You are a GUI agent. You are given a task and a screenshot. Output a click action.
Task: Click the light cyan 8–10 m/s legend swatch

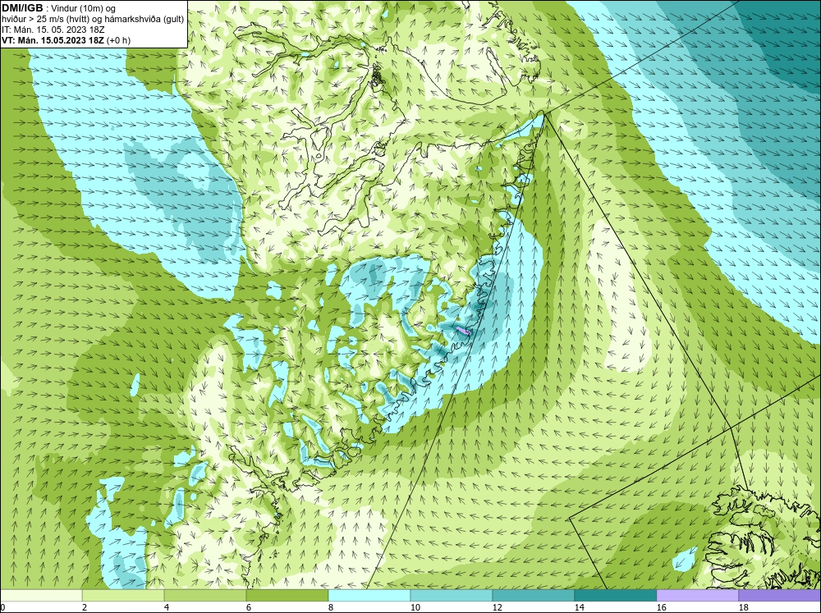[x=369, y=595]
